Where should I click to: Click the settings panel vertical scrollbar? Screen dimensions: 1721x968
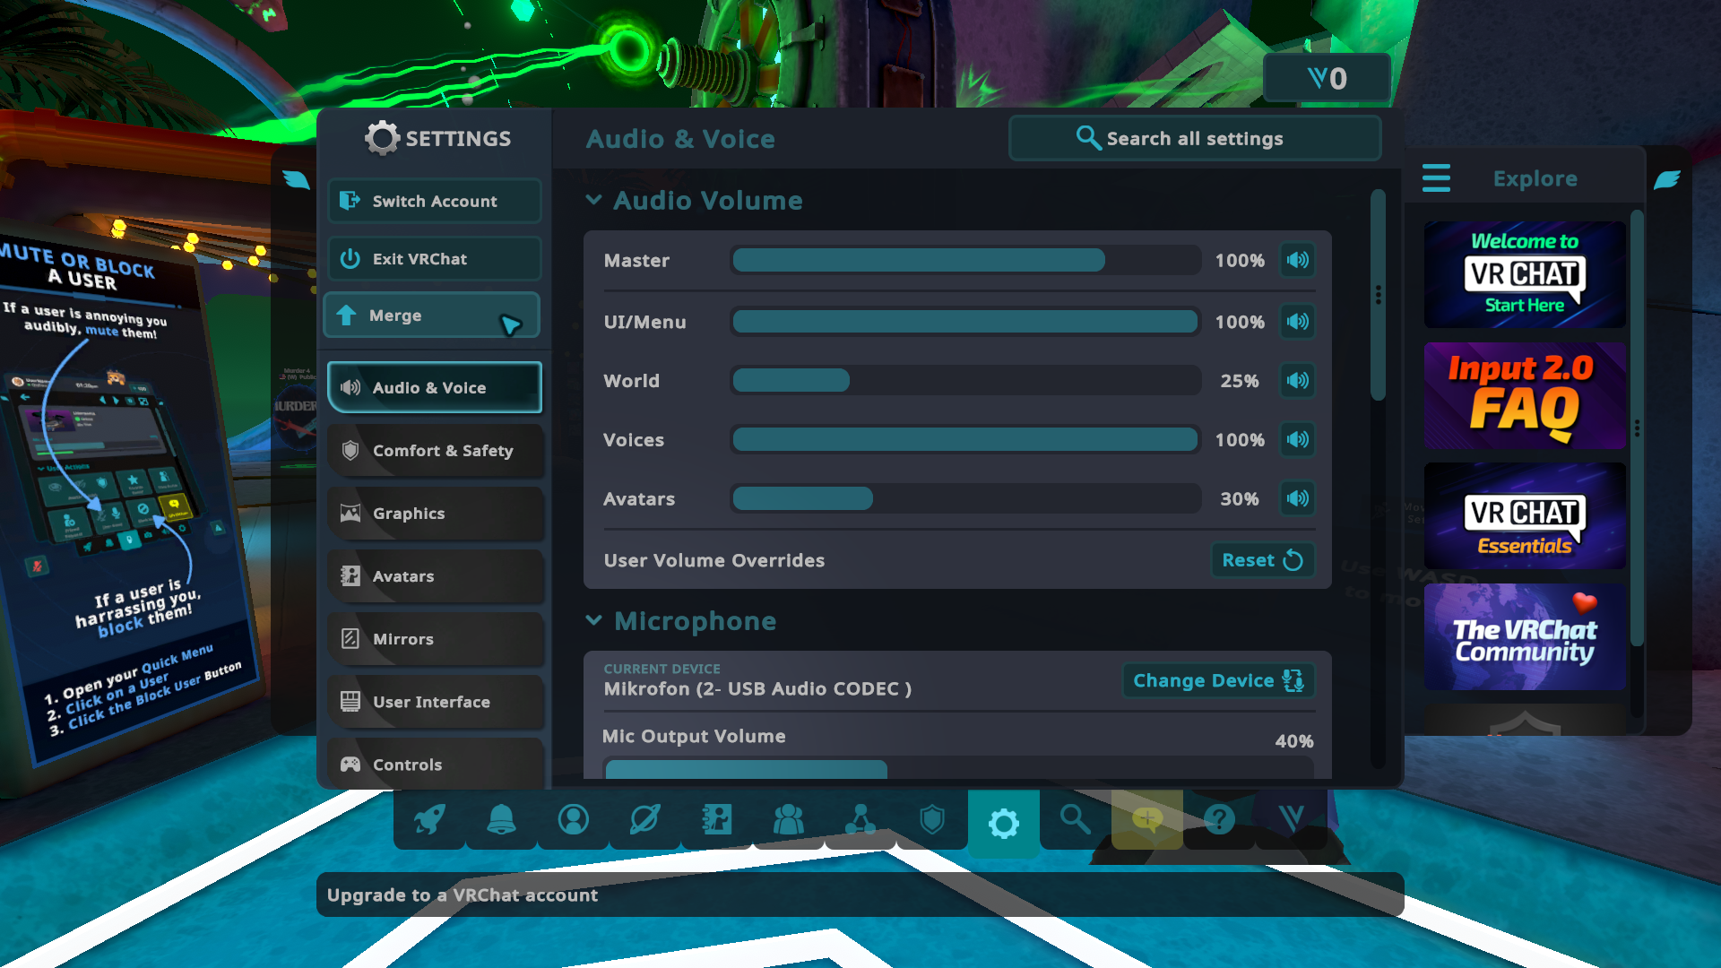[1379, 295]
